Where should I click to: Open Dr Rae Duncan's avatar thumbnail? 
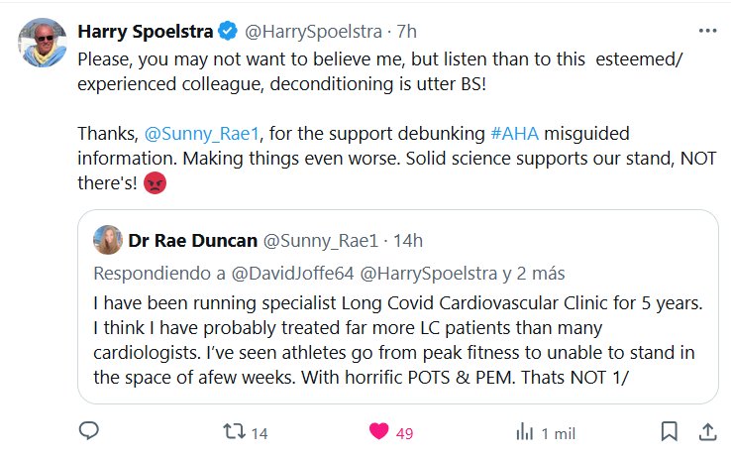(107, 240)
